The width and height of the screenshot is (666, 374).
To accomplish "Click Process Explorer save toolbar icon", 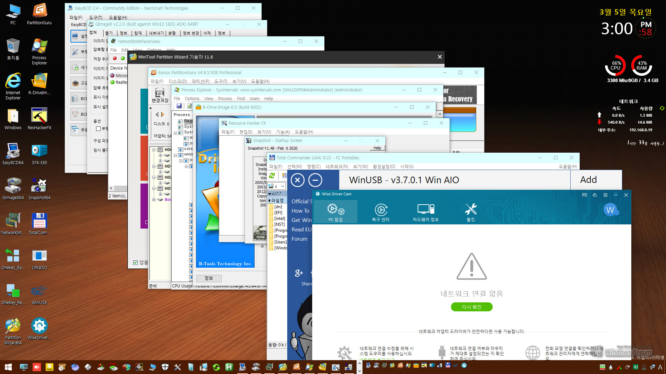I will click(179, 106).
